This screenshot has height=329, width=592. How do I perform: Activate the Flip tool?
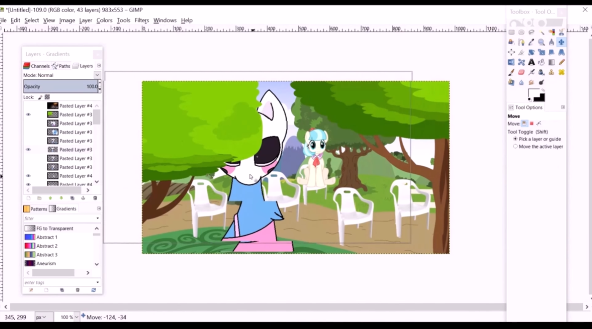coord(511,62)
